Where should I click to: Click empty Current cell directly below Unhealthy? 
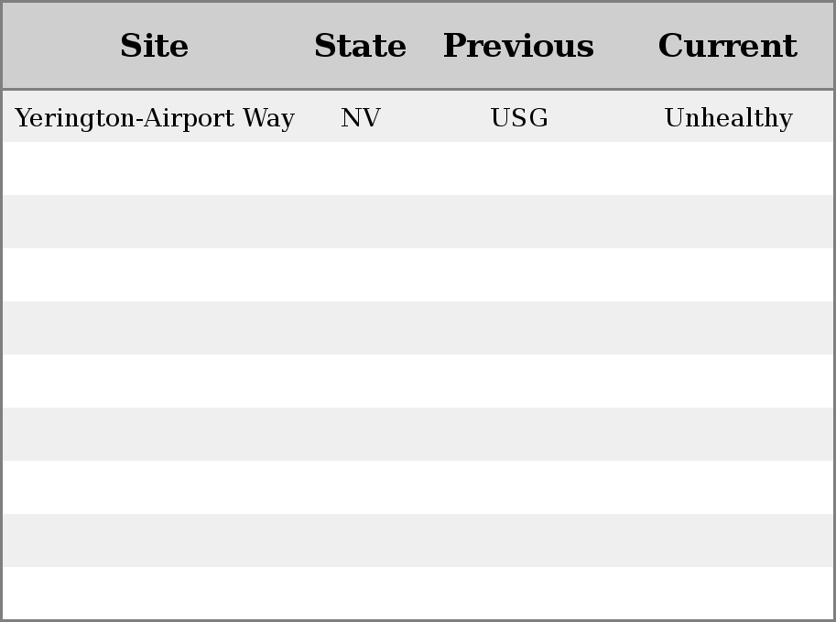(728, 169)
